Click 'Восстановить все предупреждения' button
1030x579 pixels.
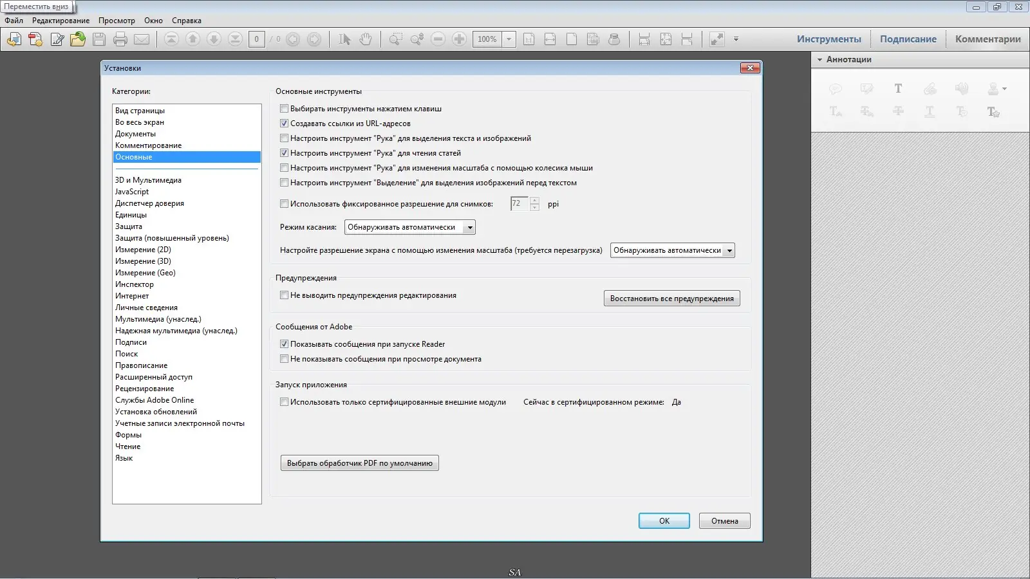(x=672, y=299)
